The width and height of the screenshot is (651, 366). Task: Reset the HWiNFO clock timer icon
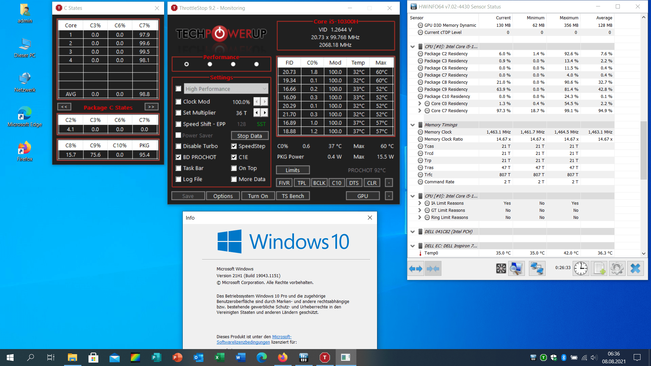(x=581, y=269)
